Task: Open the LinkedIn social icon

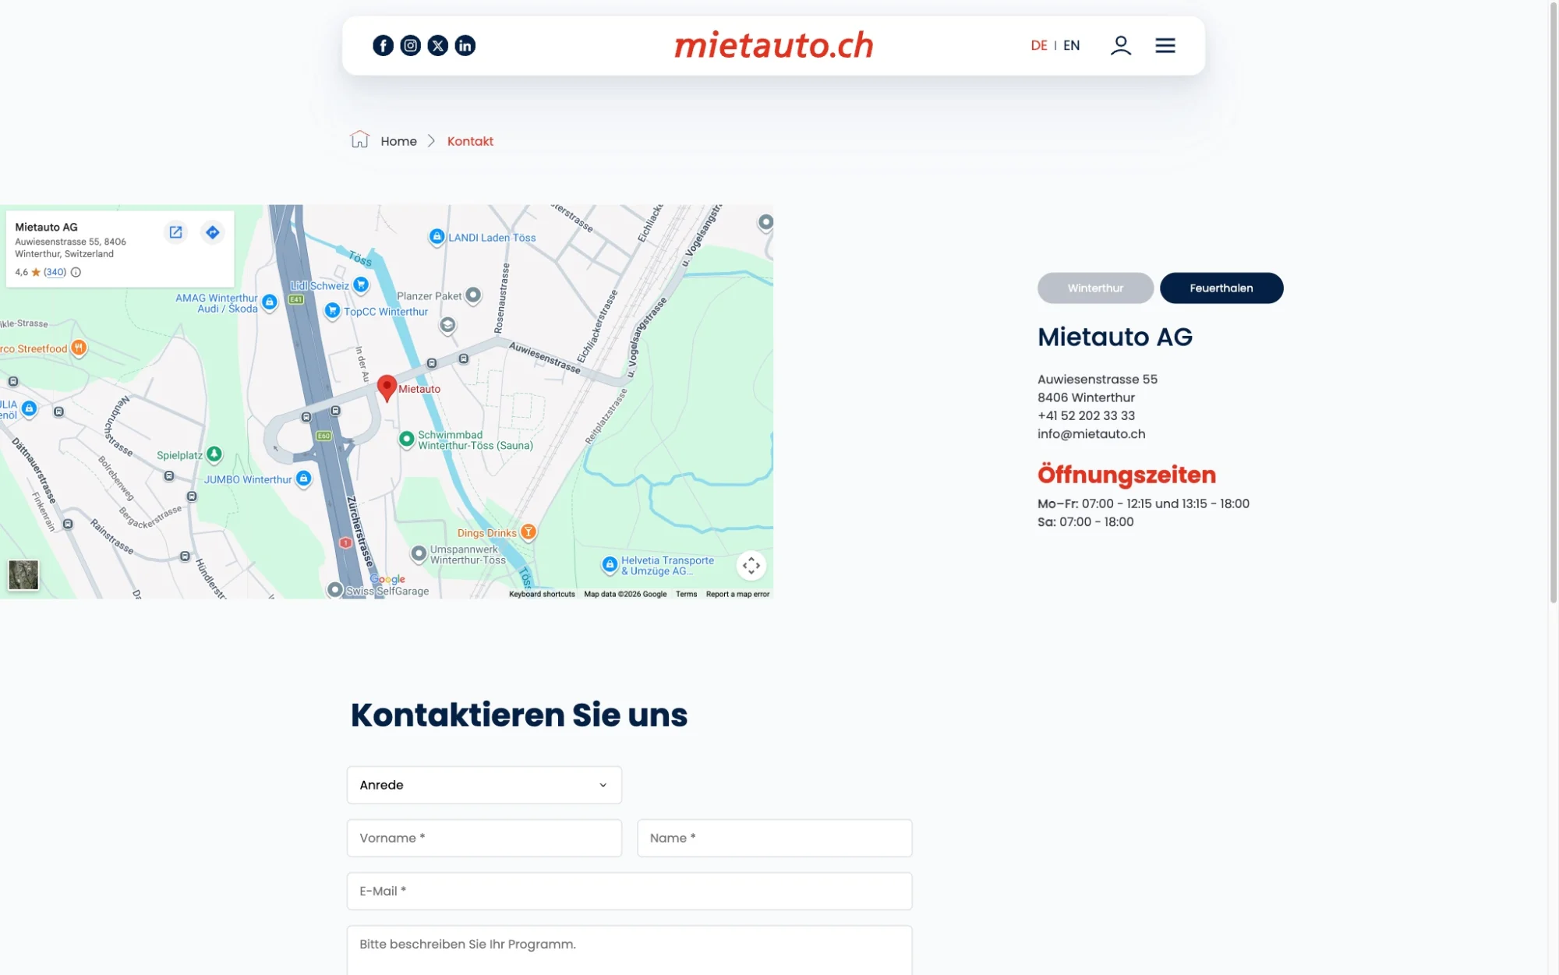Action: pos(465,45)
